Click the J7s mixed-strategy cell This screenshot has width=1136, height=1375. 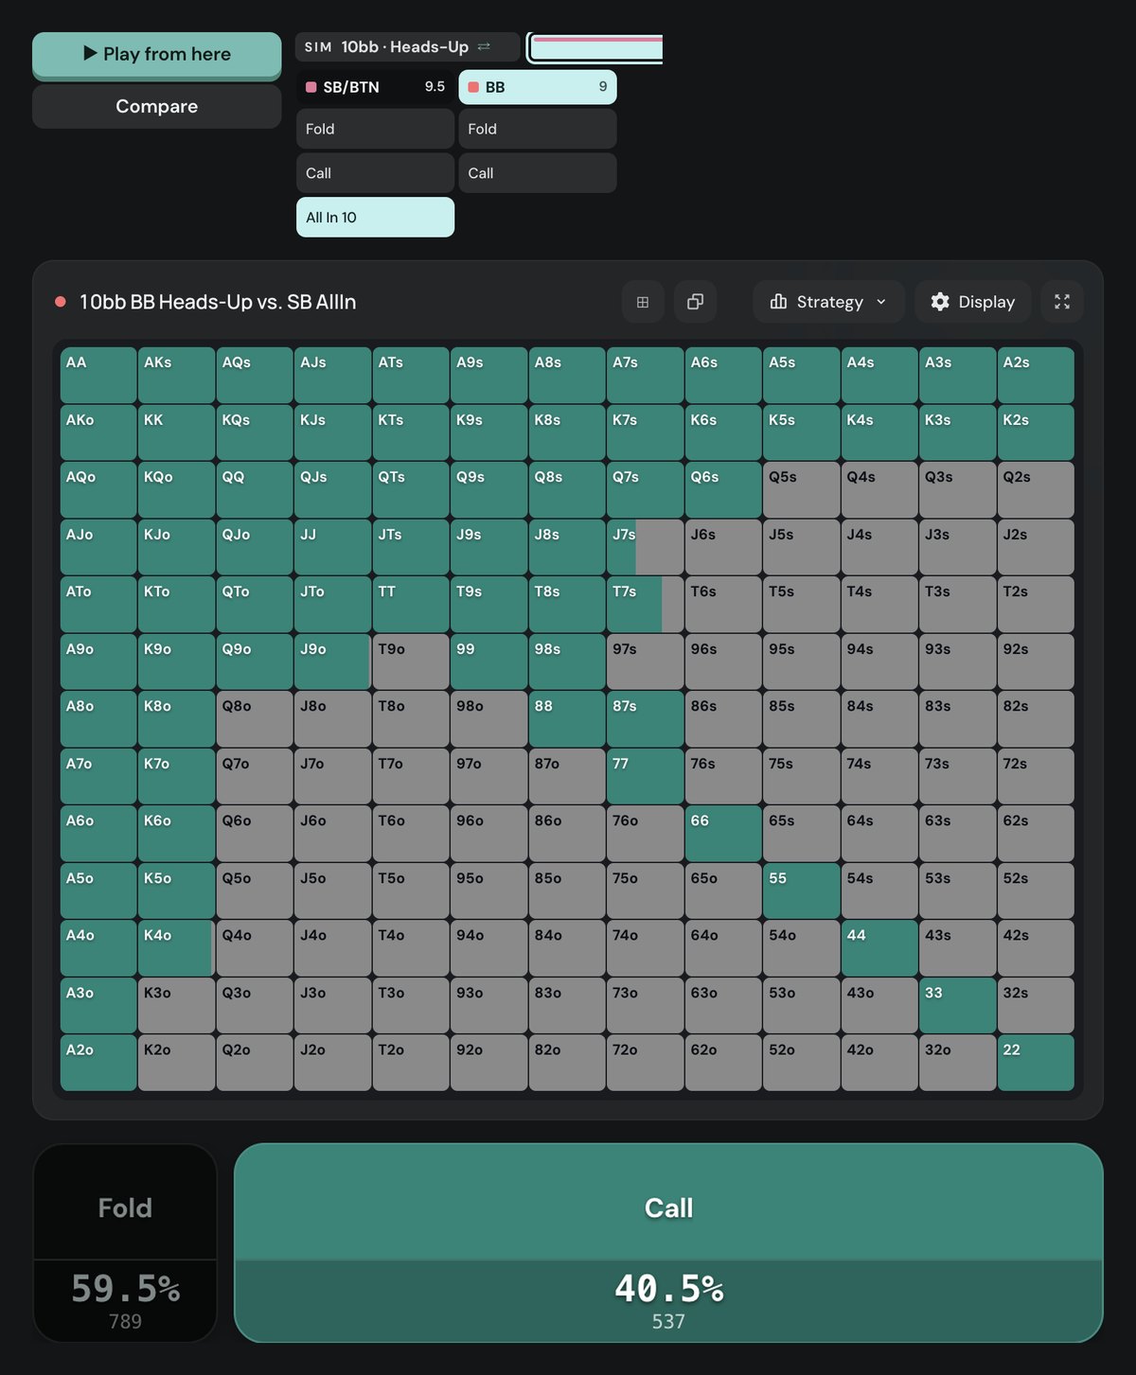click(645, 547)
